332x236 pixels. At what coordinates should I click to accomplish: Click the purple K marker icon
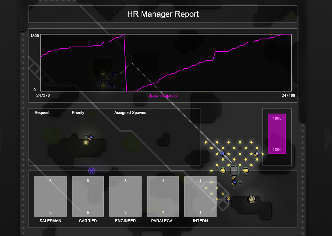91,171
